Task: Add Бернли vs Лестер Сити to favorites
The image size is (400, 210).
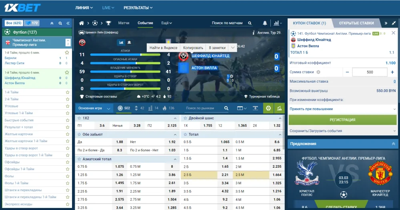Action: [67, 53]
